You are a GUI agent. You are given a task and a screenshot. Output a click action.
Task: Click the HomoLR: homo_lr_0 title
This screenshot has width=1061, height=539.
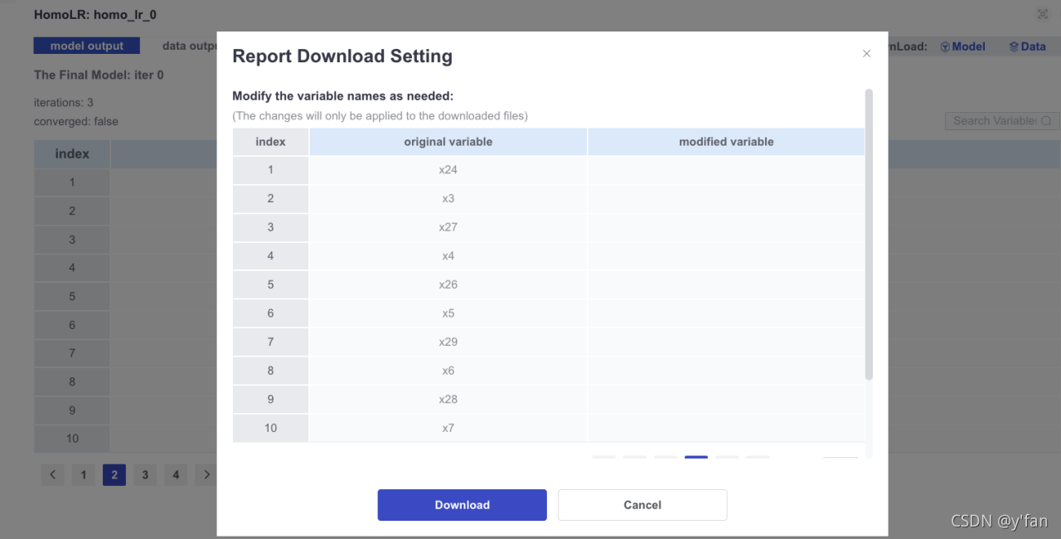pyautogui.click(x=95, y=15)
